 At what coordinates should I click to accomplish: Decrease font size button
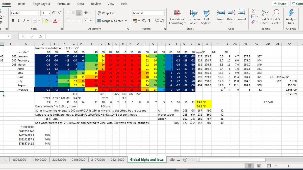tap(59, 13)
